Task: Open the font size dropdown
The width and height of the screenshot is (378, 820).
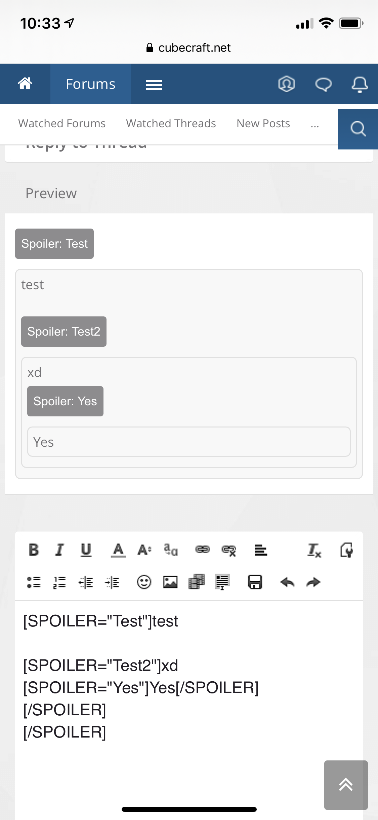Action: (144, 550)
